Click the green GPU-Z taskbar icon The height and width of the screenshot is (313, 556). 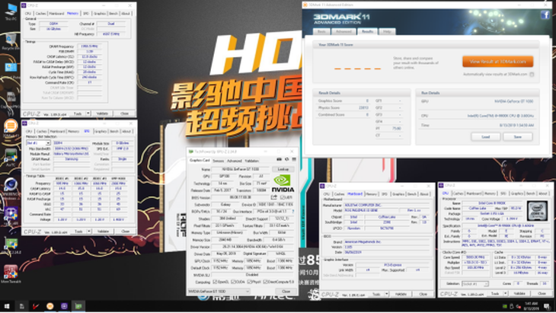[78, 306]
